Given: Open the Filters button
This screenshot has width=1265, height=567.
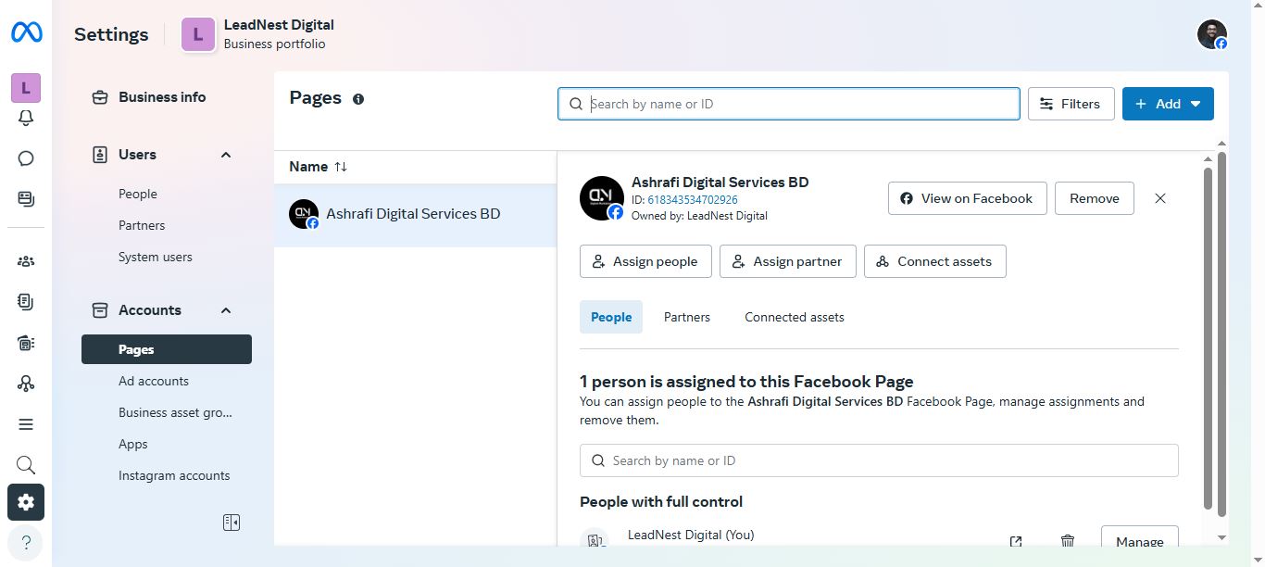Looking at the screenshot, I should click(x=1071, y=104).
